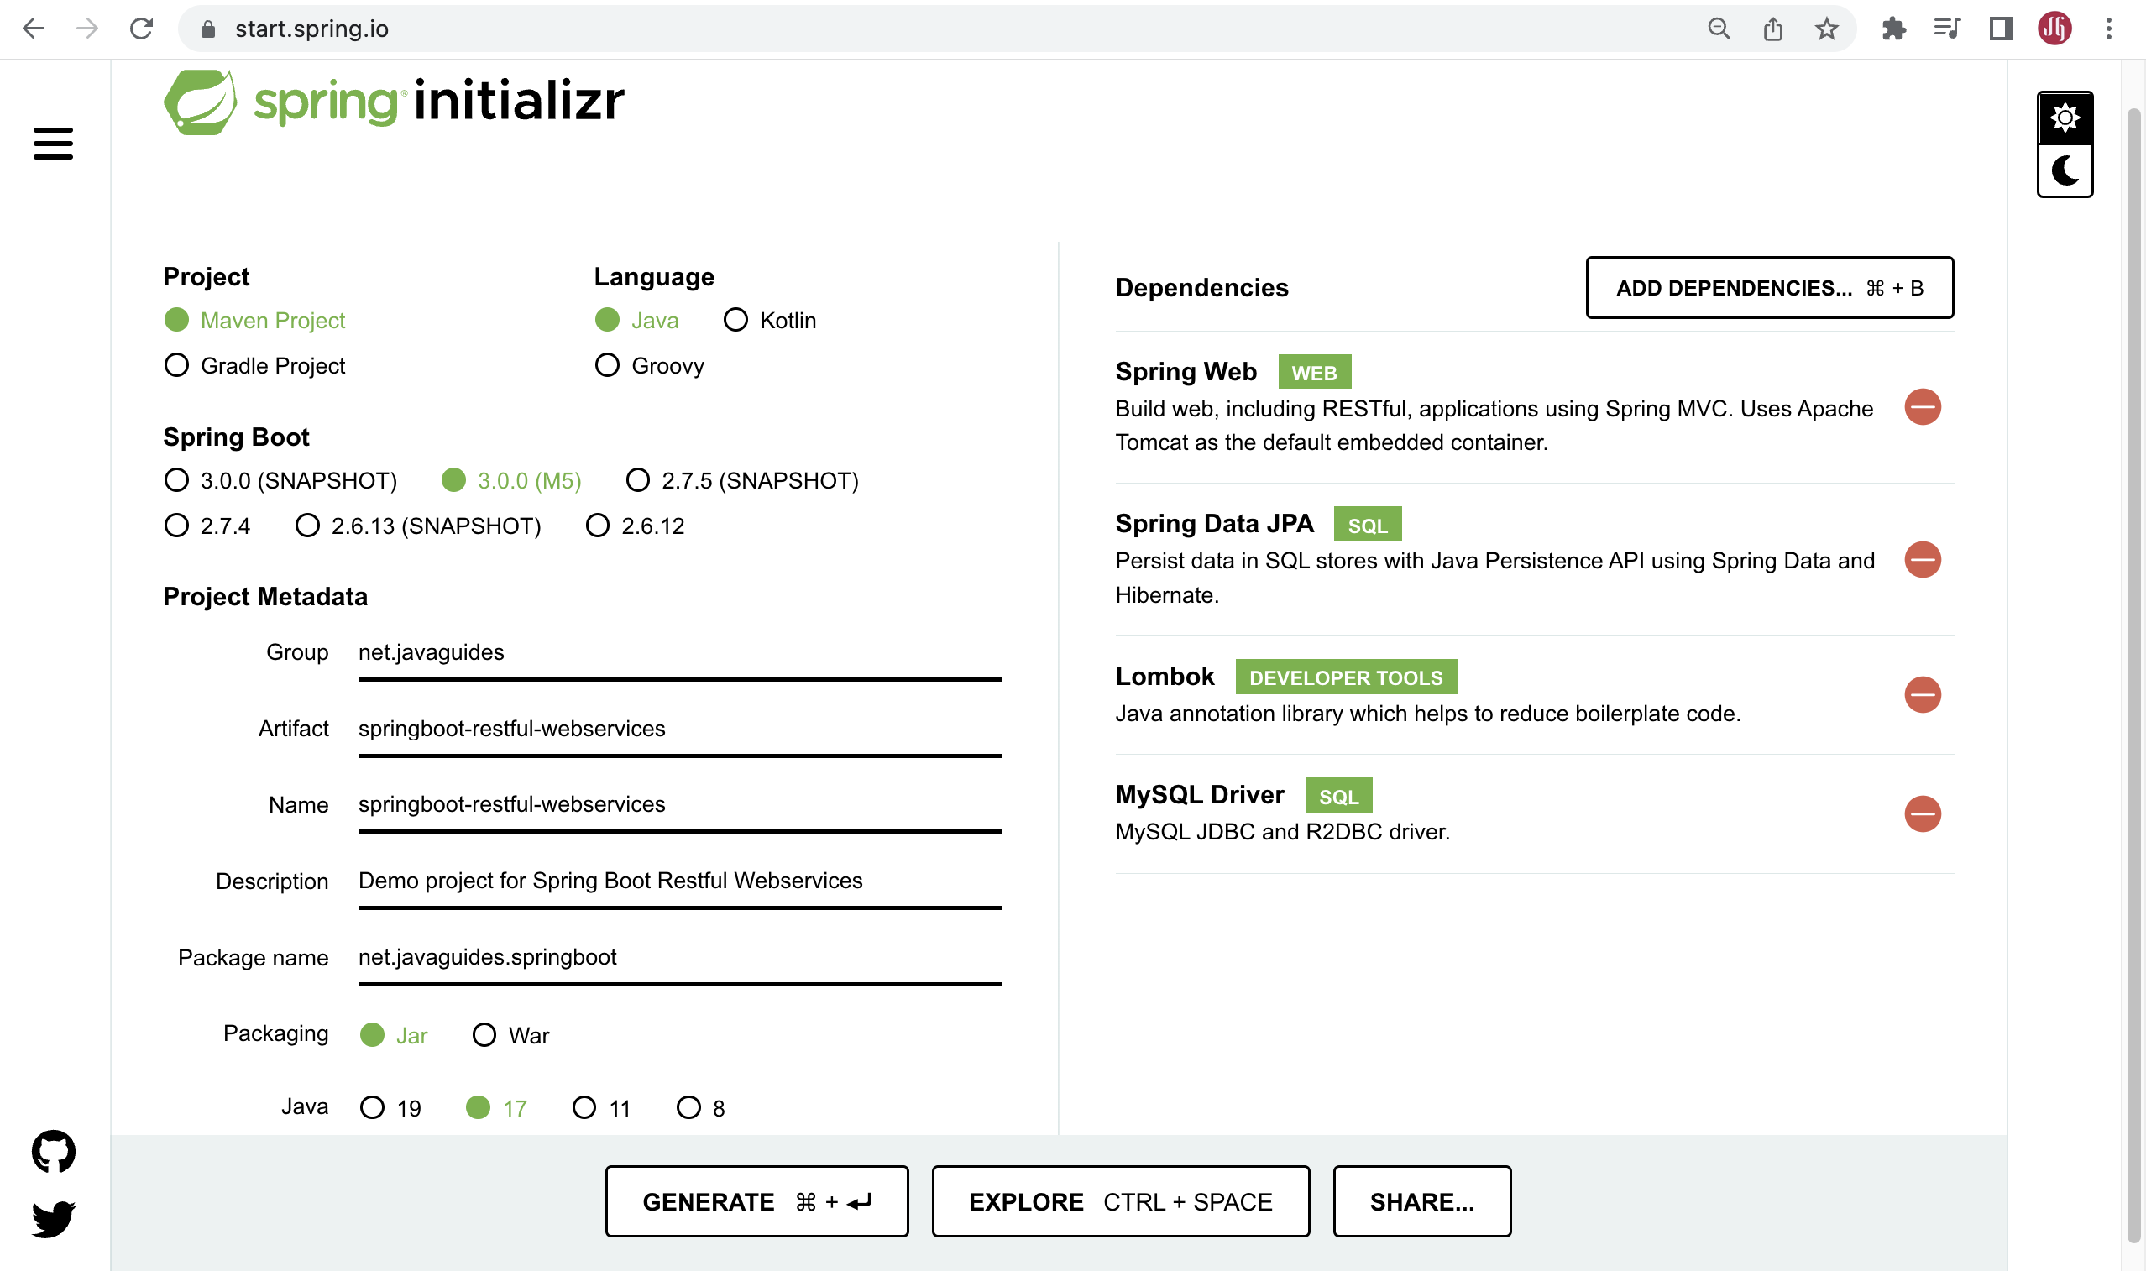
Task: Click the Explore button
Action: (x=1120, y=1201)
